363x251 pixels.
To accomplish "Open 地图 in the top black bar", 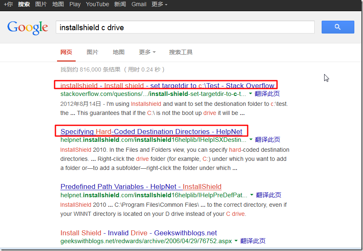I will 58,4.
